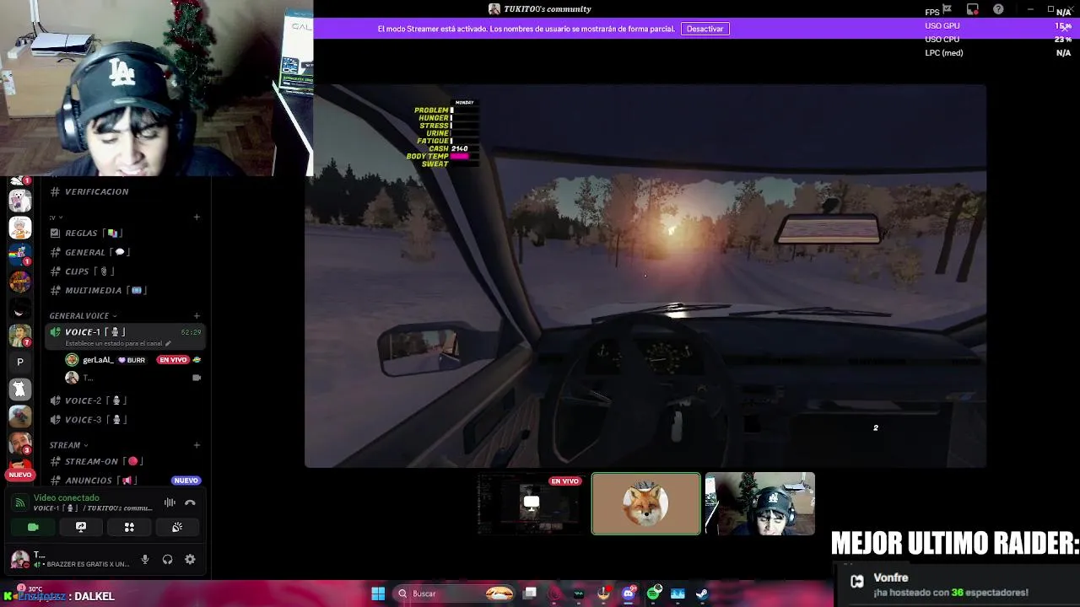Open the white cat server icon

[x=20, y=389]
